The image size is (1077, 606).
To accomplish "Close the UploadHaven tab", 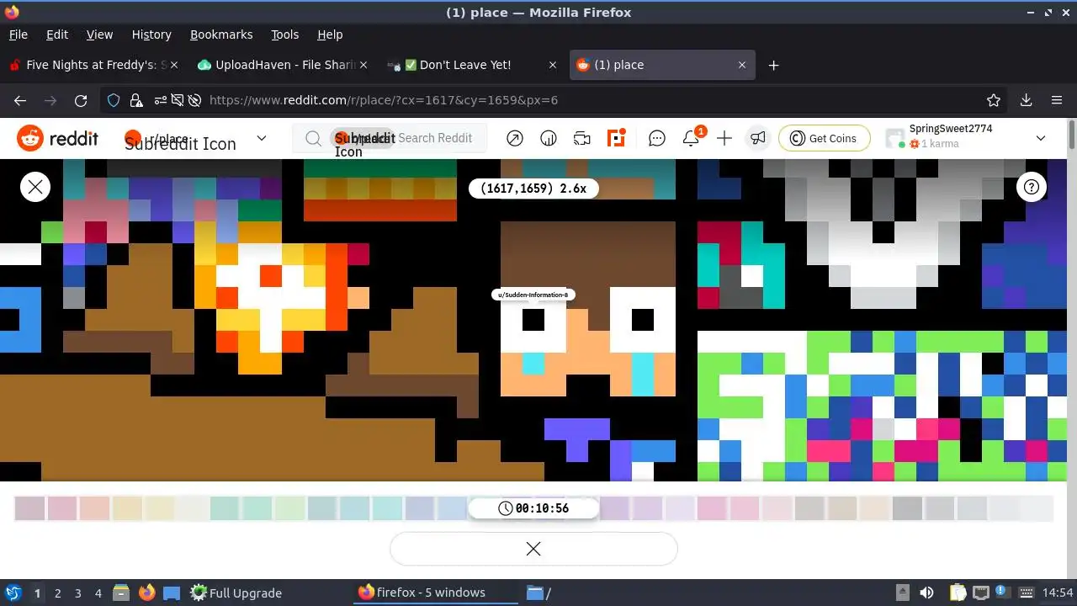I will pos(363,65).
